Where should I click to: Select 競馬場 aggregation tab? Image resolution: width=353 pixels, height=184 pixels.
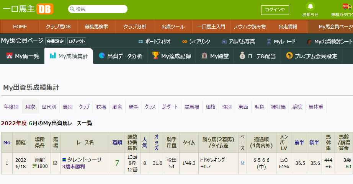point(192,107)
